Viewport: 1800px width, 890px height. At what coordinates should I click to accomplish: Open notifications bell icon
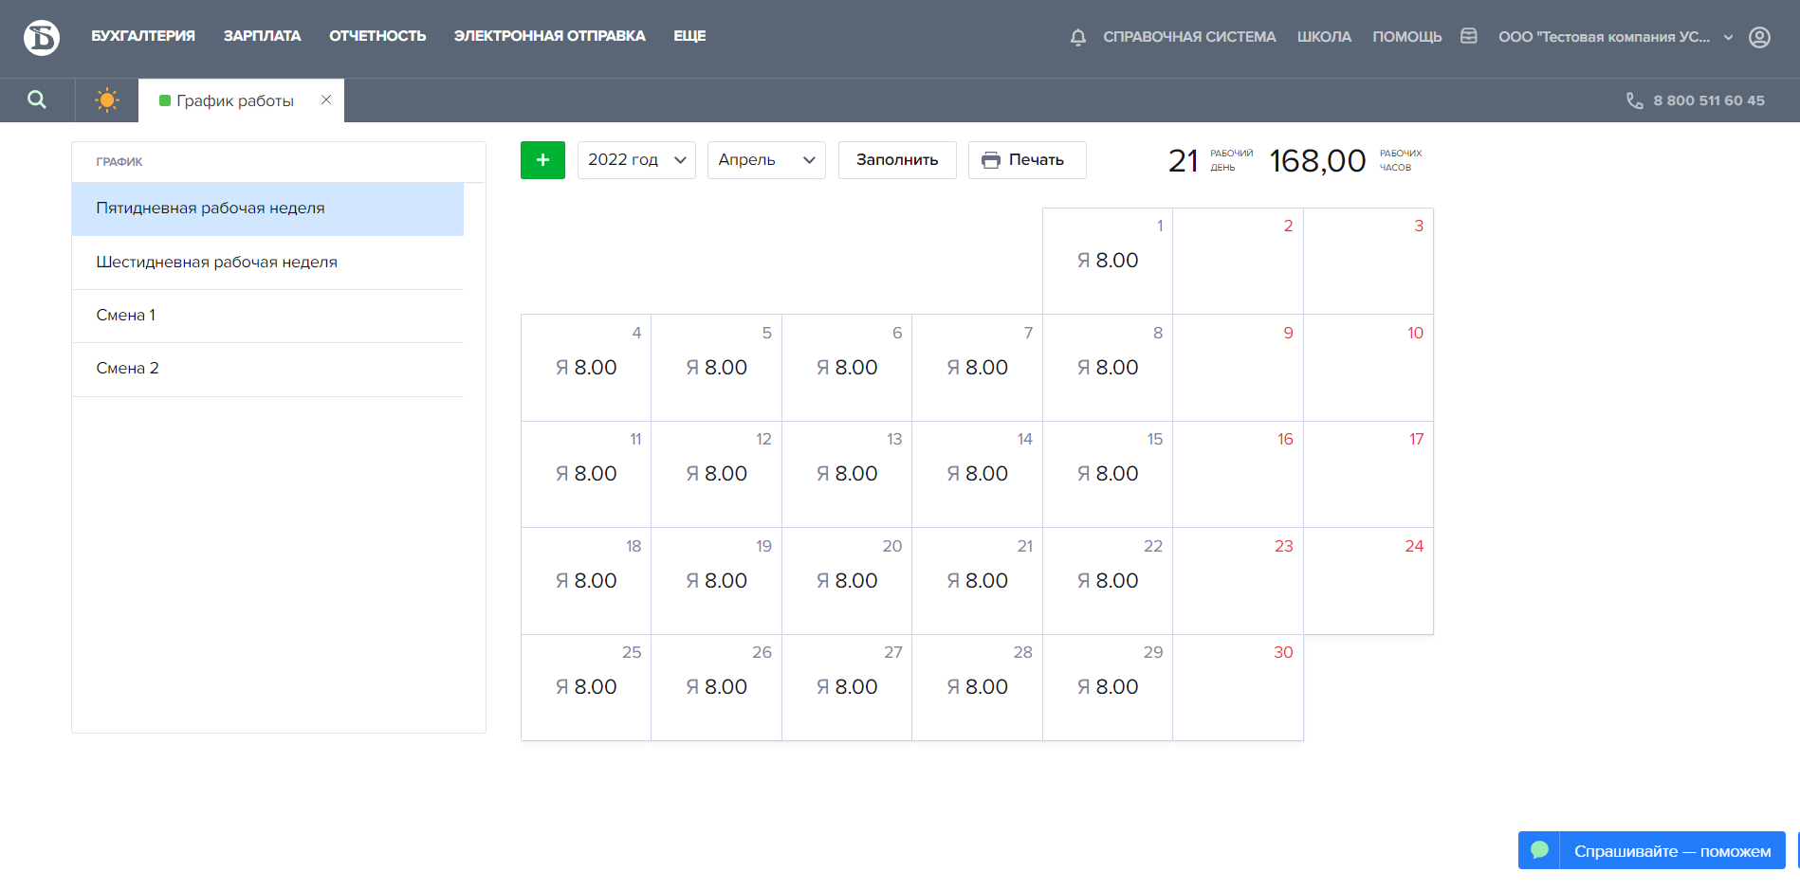click(x=1077, y=37)
